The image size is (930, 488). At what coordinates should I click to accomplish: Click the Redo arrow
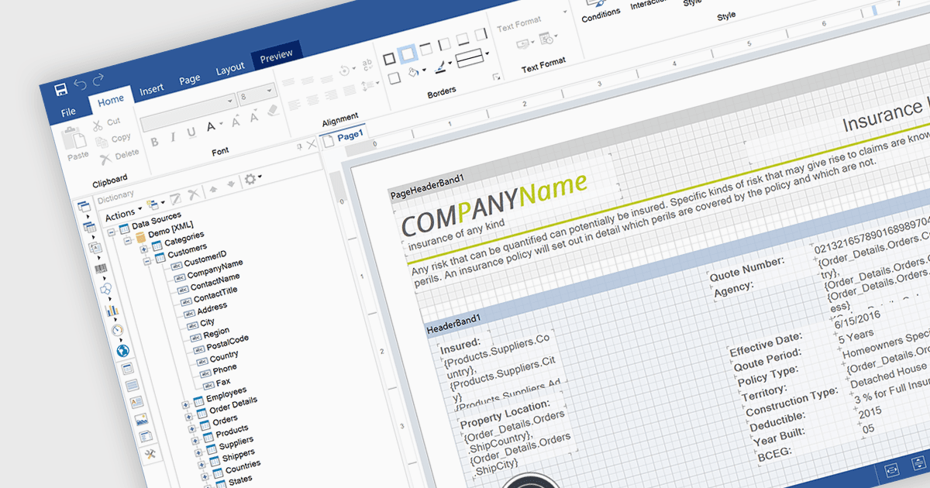click(x=98, y=79)
